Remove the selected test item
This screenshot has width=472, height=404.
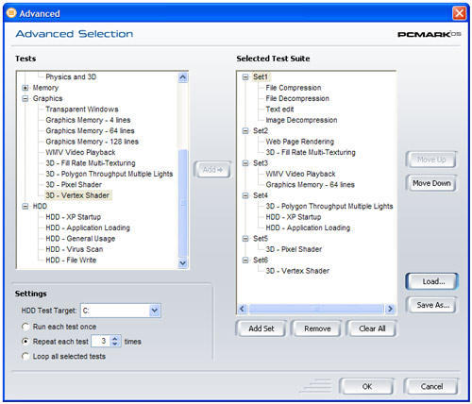(317, 328)
